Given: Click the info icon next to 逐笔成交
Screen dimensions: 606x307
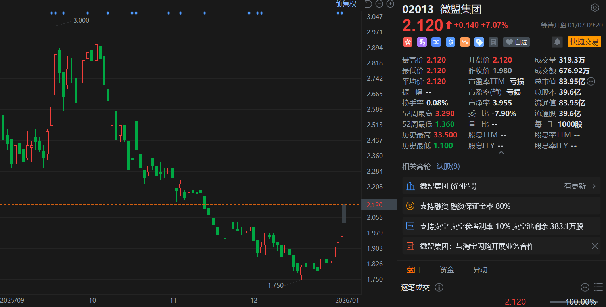Looking at the screenshot, I should (x=439, y=287).
